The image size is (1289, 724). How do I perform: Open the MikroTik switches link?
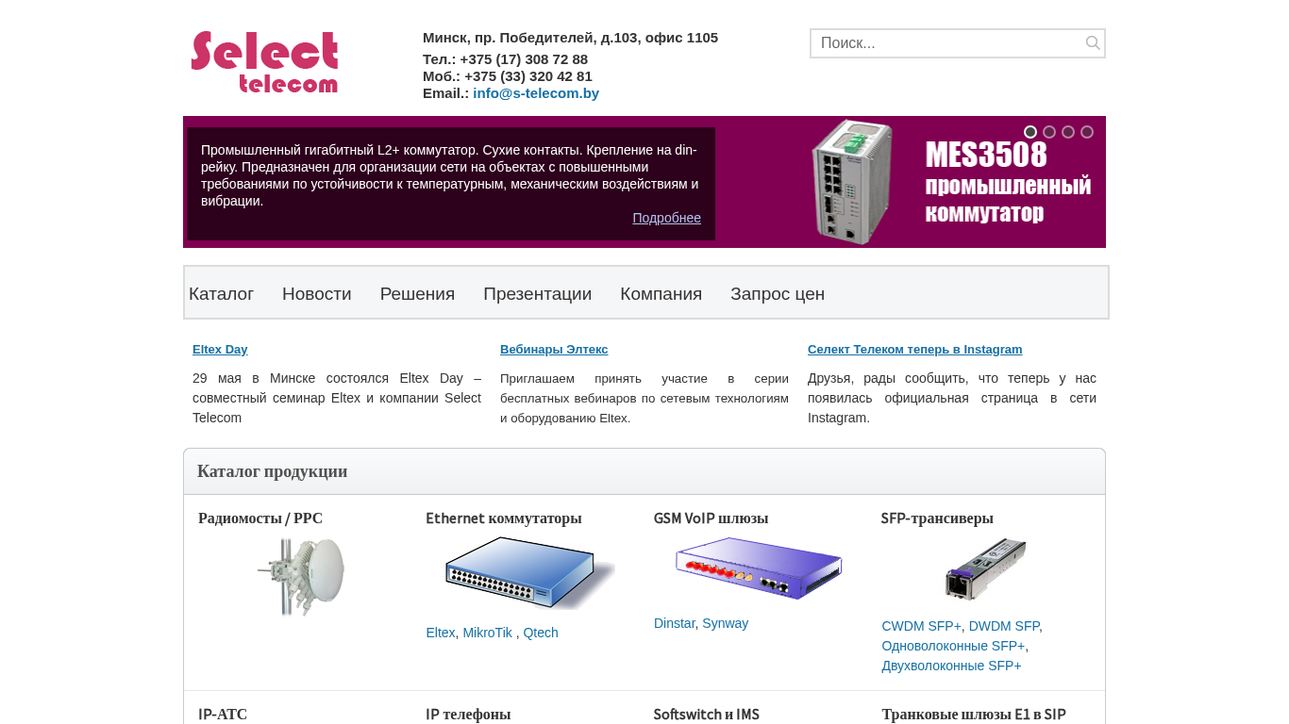click(487, 633)
